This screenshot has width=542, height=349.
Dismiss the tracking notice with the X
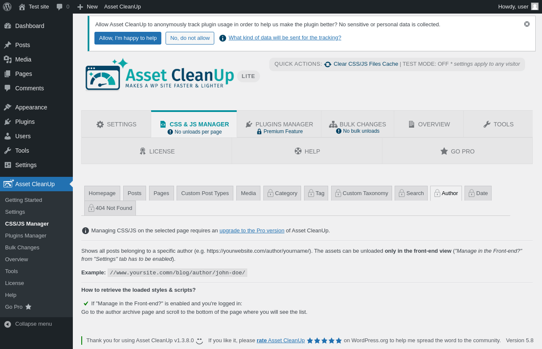coord(527,24)
